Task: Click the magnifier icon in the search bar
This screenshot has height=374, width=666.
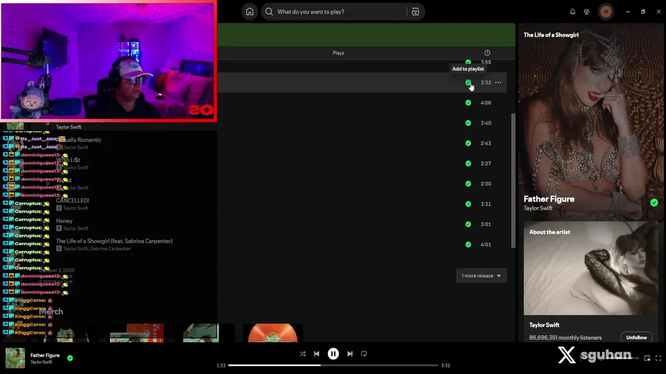Action: pos(269,11)
